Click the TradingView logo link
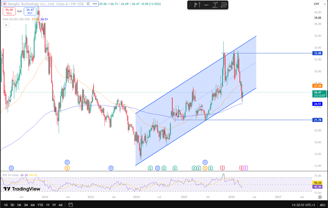This screenshot has height=208, width=328. [x=22, y=189]
